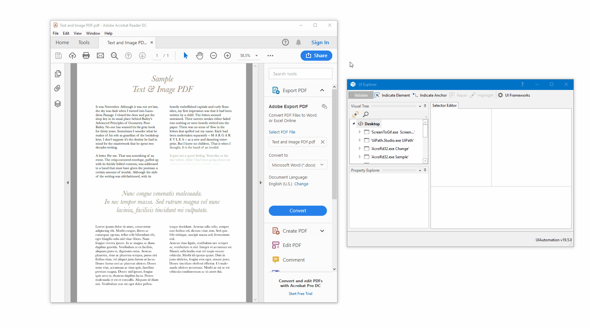Open the page thumbnails panel
This screenshot has height=328, width=590.
58,73
